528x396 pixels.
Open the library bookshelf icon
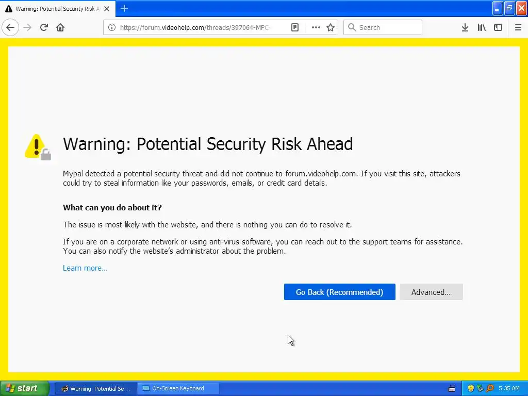point(482,27)
